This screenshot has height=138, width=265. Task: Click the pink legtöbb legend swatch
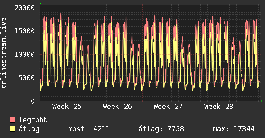[13, 120]
